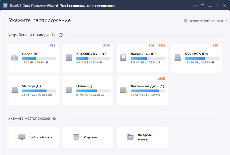230x155 pixels.
Task: Click the usage bar of X64MBDVDV (G:)
Action: (93, 58)
